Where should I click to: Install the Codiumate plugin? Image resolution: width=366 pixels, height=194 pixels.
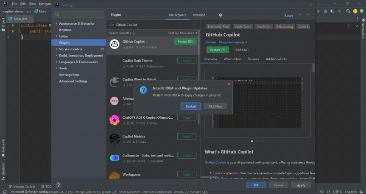pyautogui.click(x=187, y=155)
